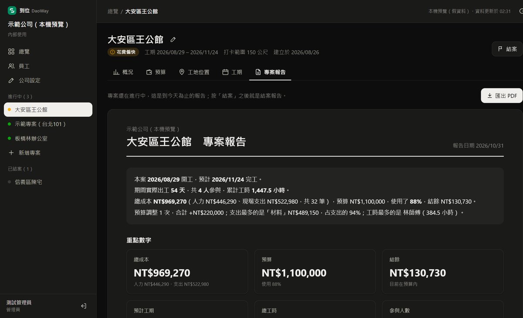
Task: Click the DaoWay green logo icon
Action: pyautogui.click(x=12, y=10)
